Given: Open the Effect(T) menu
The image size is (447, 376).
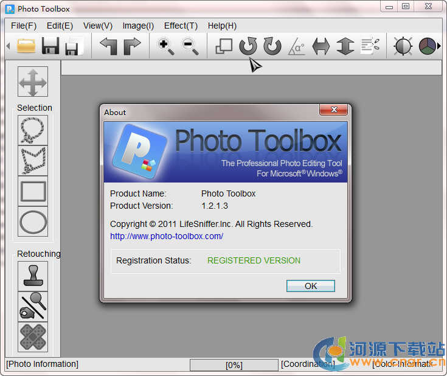Looking at the screenshot, I should point(181,26).
